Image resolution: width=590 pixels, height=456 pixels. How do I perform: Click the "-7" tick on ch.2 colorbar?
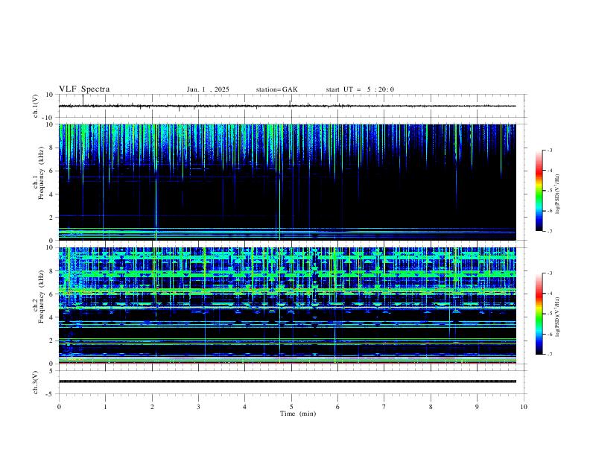(549, 355)
